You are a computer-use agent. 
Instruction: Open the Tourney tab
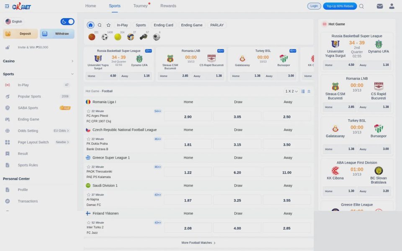(x=140, y=6)
